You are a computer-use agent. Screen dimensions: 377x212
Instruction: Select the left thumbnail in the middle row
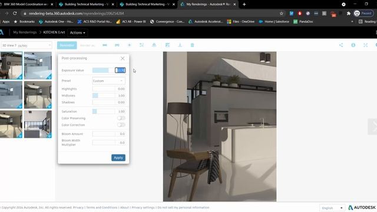coord(11,95)
